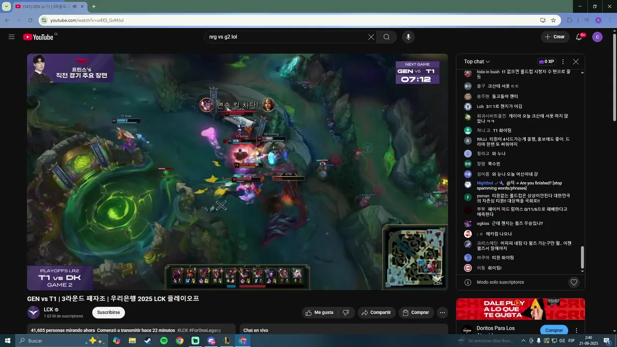This screenshot has height=347, width=617.
Task: Send a heart reaction in chat
Action: (x=574, y=282)
